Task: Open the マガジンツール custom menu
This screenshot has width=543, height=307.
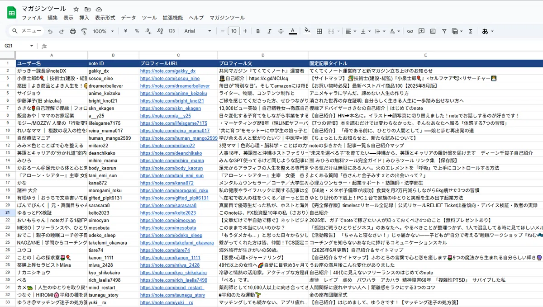Action: (x=227, y=18)
